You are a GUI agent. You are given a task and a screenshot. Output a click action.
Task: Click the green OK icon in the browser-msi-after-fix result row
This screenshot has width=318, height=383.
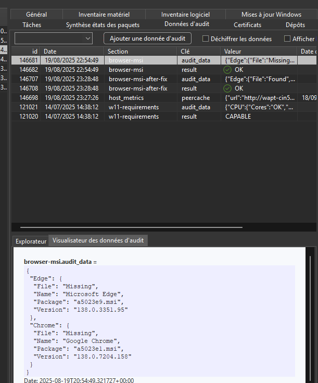[227, 88]
